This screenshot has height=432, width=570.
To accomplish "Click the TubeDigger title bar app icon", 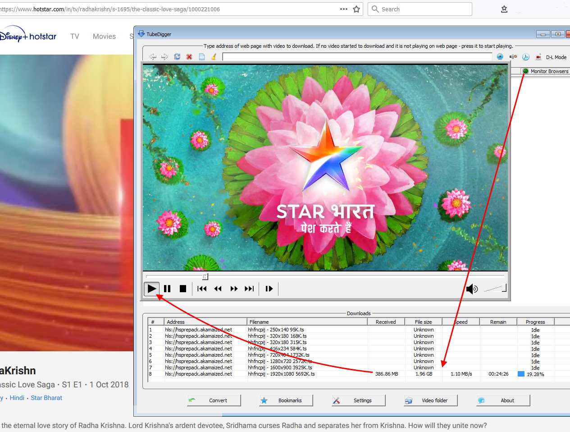I will pos(141,34).
